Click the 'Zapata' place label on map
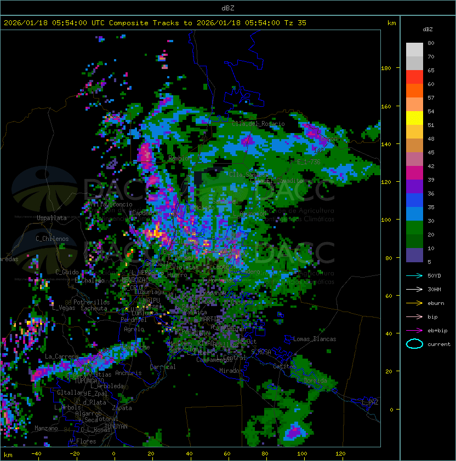 (122, 408)
